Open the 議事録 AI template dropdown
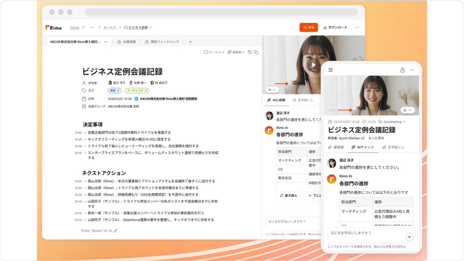464x261 pixels. 236,52
